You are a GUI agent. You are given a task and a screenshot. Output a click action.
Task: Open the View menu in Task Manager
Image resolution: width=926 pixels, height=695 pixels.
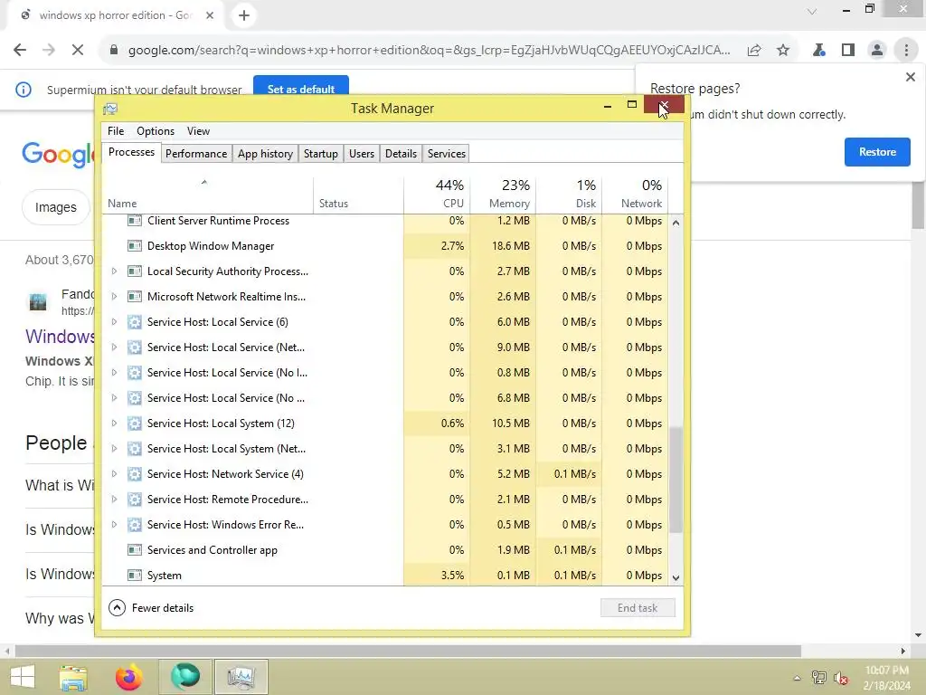(198, 131)
